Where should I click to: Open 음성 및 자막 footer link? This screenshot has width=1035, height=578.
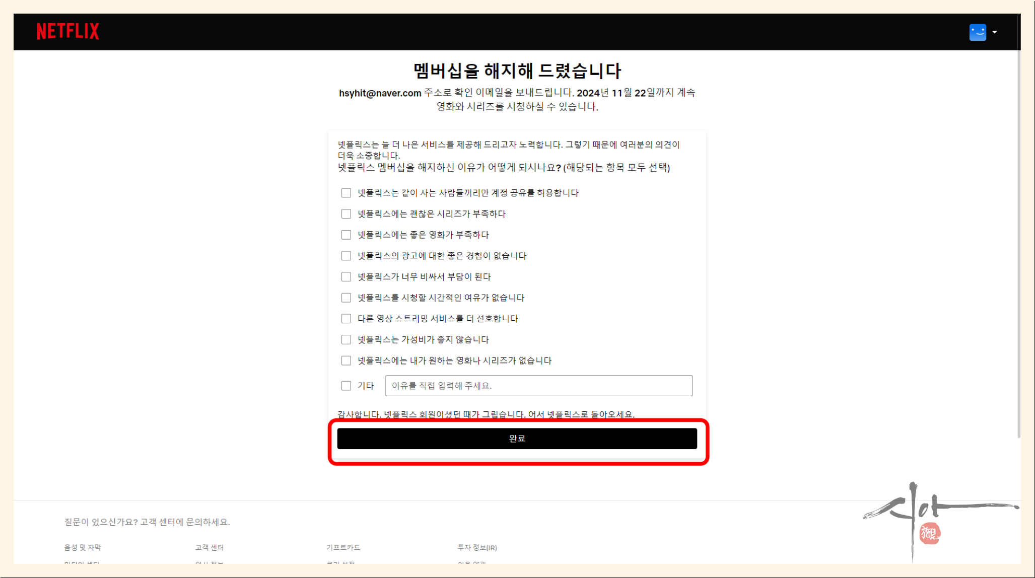pos(83,547)
